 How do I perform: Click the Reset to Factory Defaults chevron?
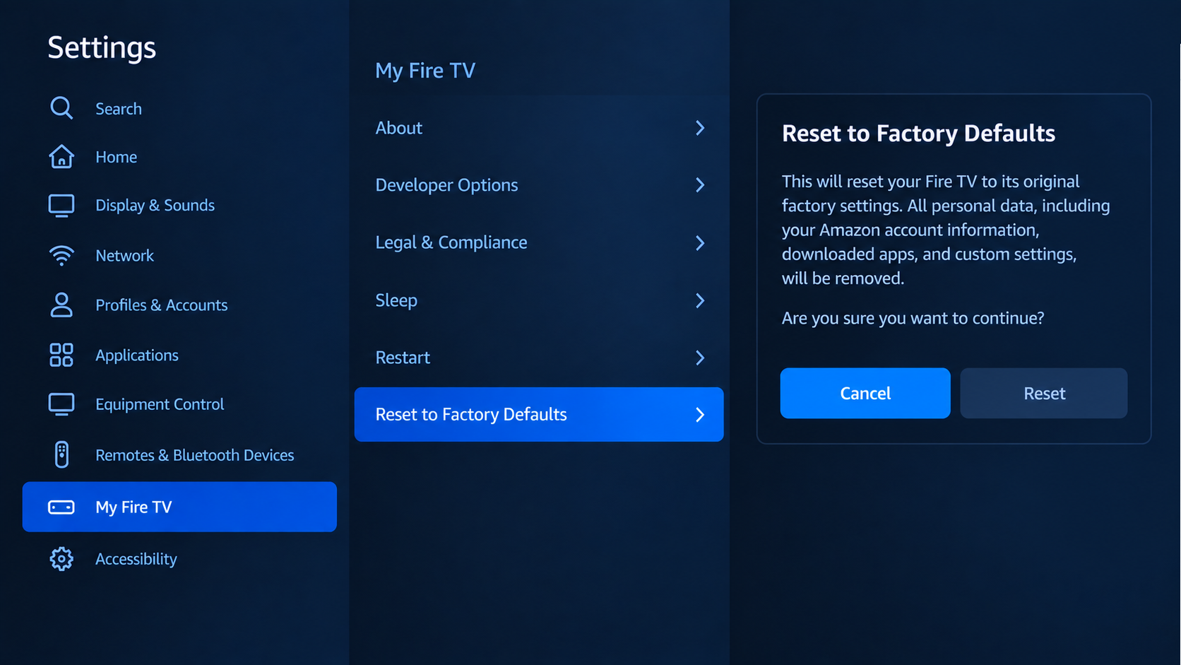tap(700, 415)
